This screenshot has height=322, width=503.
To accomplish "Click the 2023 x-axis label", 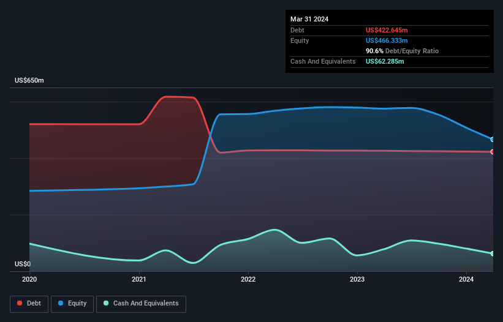I will (x=357, y=279).
